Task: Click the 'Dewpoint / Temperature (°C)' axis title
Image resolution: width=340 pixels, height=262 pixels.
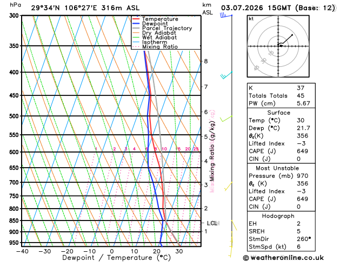Action: 117,258
